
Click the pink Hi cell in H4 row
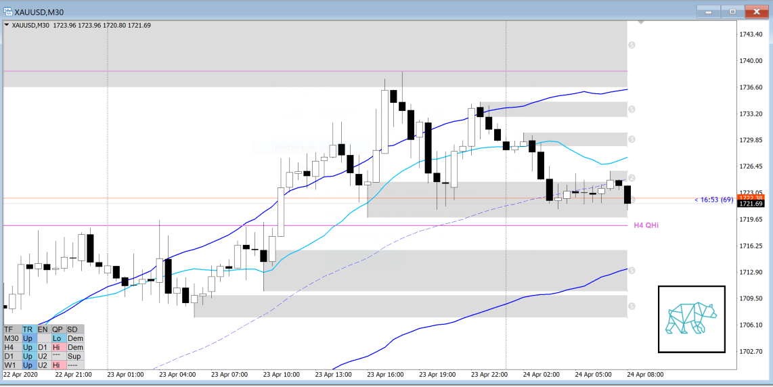(57, 347)
